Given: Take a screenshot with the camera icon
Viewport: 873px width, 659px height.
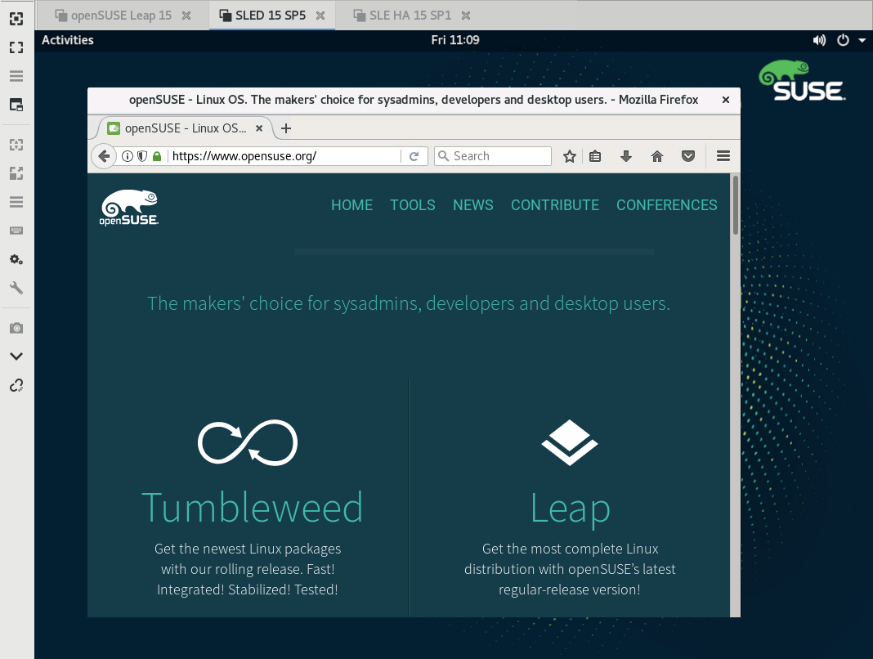Looking at the screenshot, I should (16, 328).
